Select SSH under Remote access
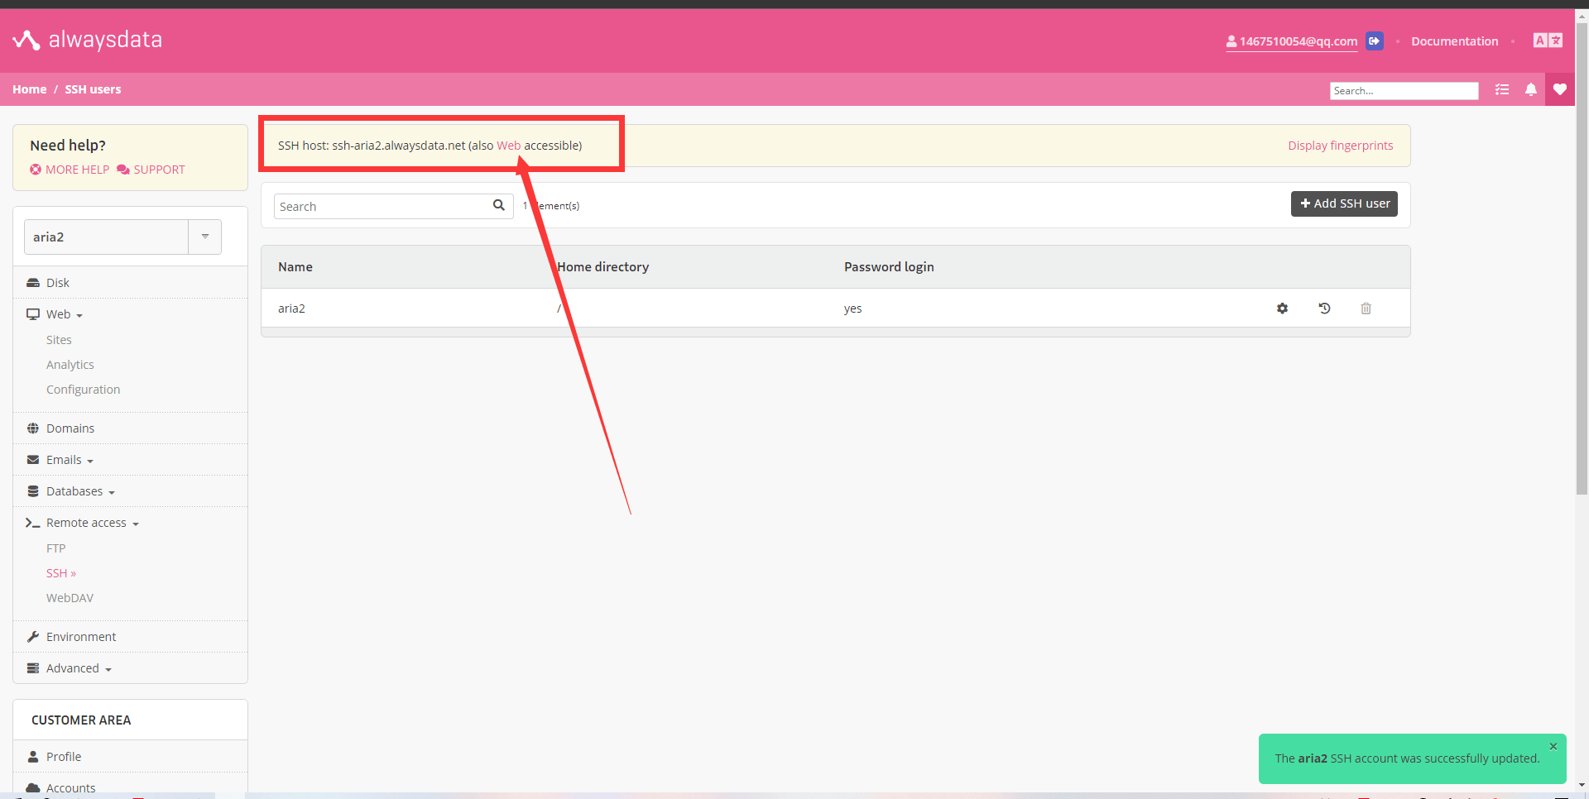The image size is (1589, 799). click(60, 573)
